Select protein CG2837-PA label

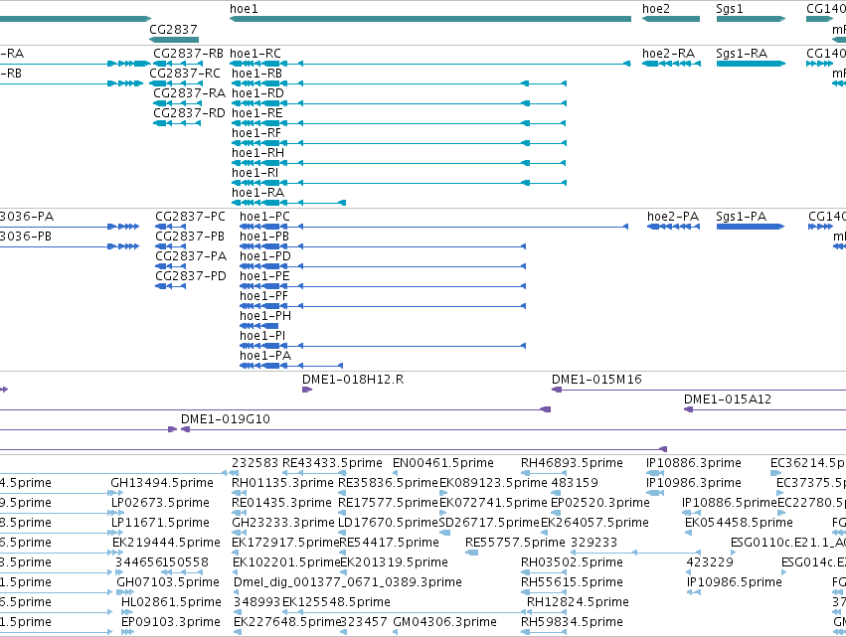[x=191, y=256]
